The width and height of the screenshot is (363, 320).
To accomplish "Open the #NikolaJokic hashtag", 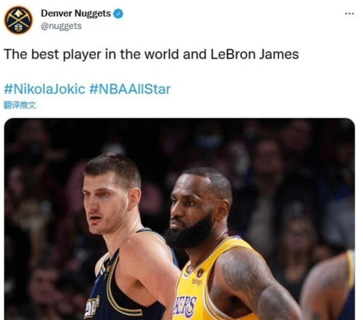I will pos(44,89).
